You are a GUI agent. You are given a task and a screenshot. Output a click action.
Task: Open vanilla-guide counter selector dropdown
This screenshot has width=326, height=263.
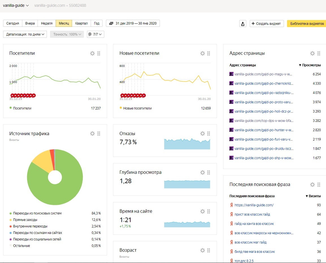click(x=16, y=5)
